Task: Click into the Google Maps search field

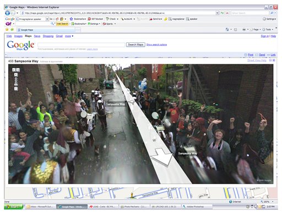Action: pos(81,45)
